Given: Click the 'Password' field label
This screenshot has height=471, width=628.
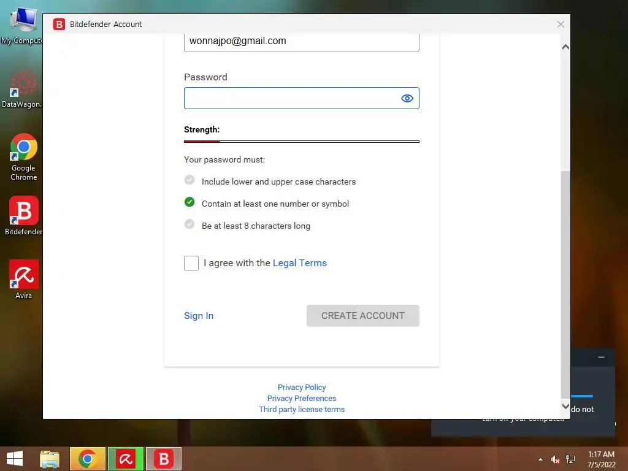Looking at the screenshot, I should [x=205, y=77].
